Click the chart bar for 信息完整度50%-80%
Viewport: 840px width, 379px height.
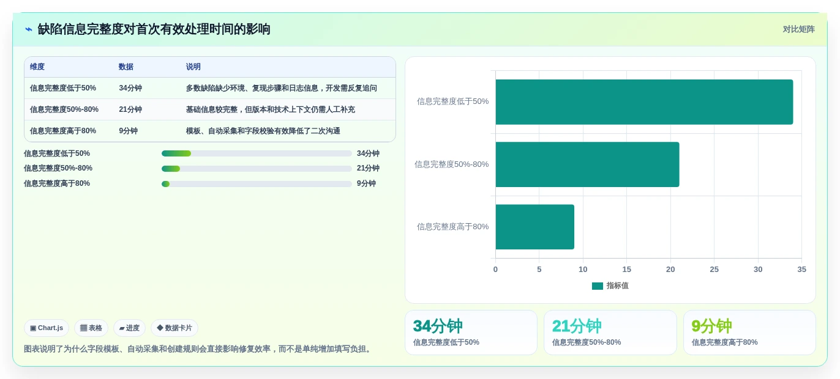point(587,164)
